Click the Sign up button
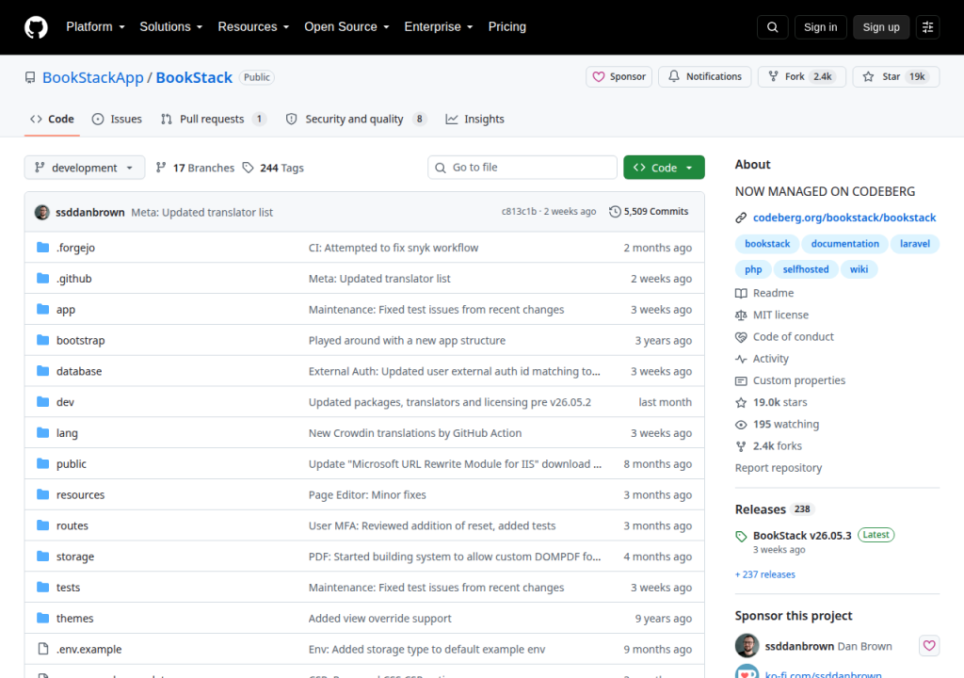964x678 pixels. 881,27
